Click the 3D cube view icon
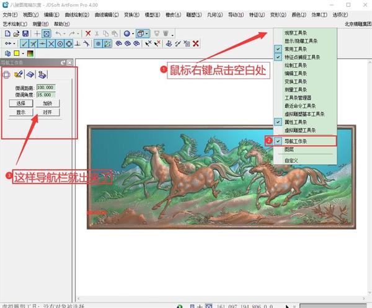The width and height of the screenshot is (372, 308). coord(141,33)
